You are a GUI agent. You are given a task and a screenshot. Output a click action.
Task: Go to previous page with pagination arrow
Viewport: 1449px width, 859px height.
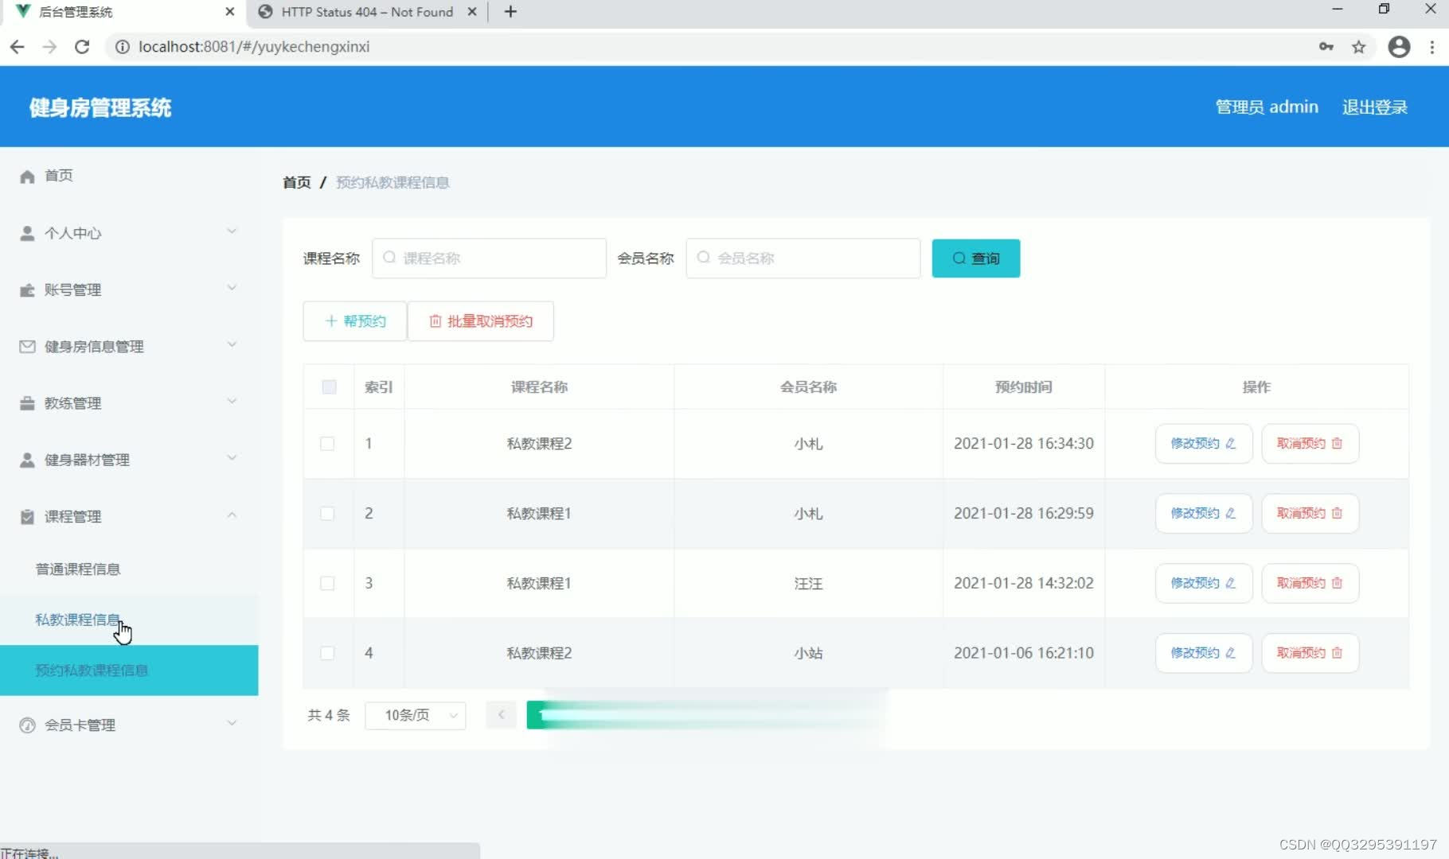tap(502, 715)
